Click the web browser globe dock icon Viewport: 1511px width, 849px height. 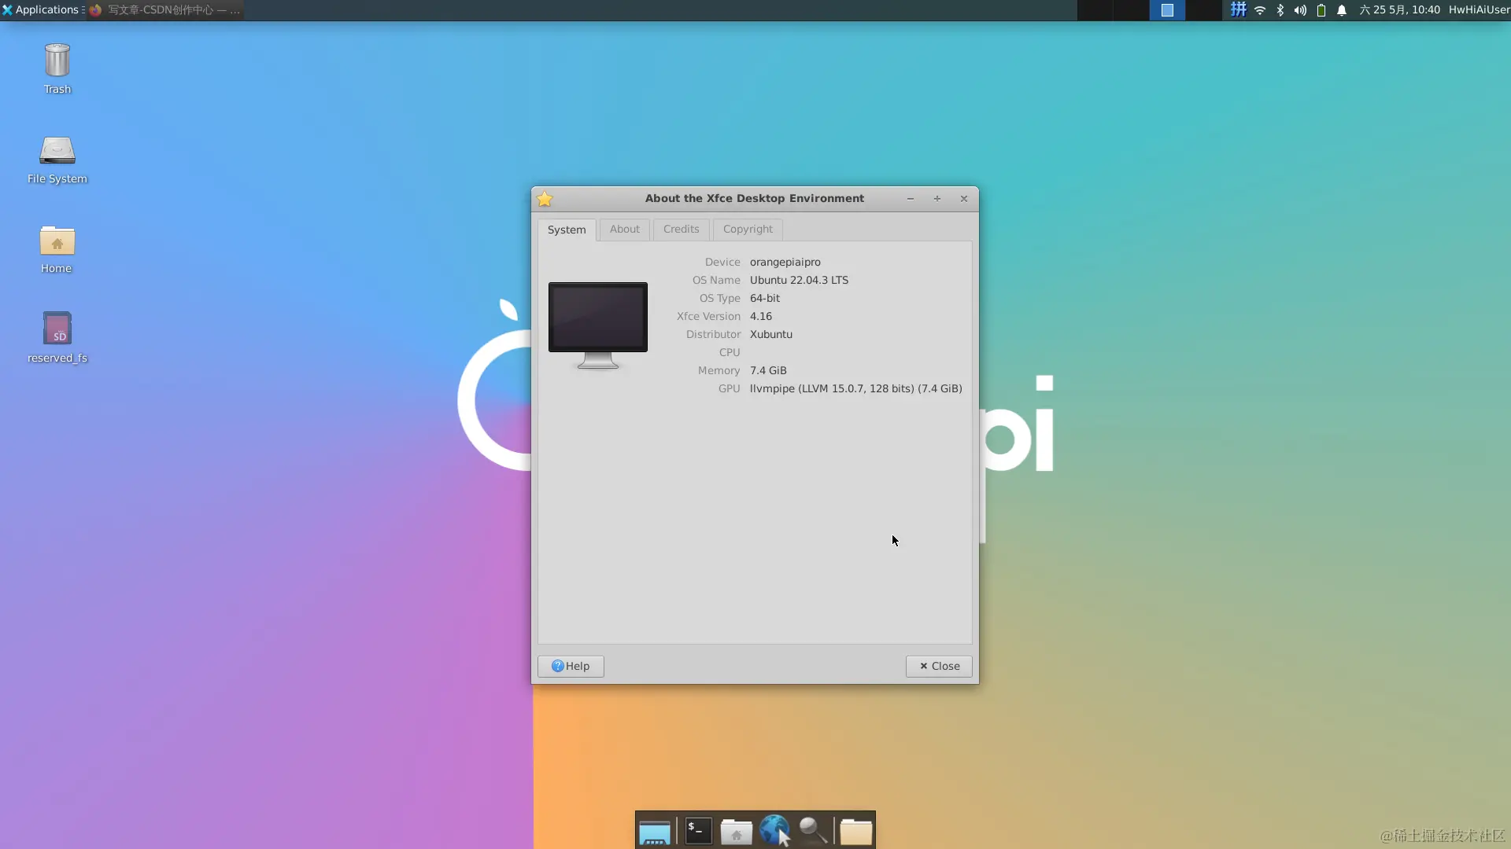coord(774,831)
